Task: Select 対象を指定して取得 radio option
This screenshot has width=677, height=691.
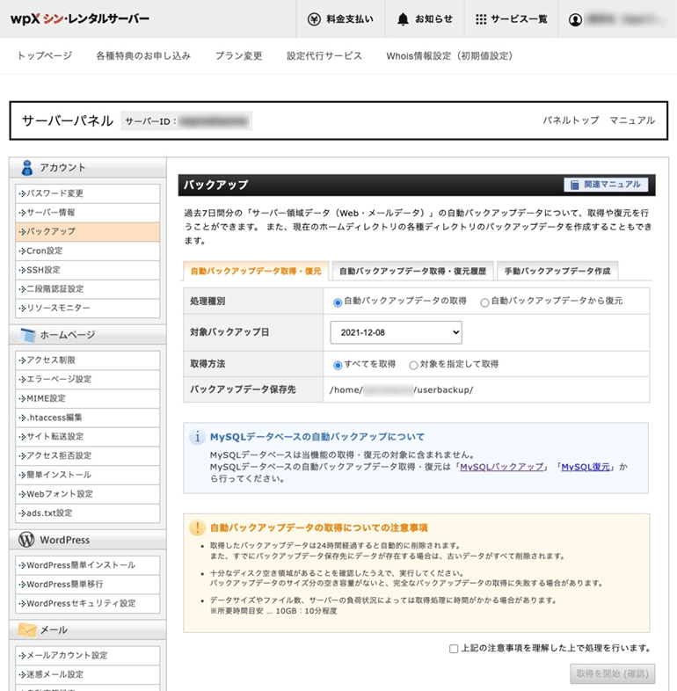Action: point(413,365)
